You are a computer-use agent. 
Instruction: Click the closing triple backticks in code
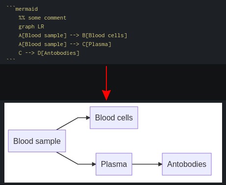pyautogui.click(x=11, y=59)
